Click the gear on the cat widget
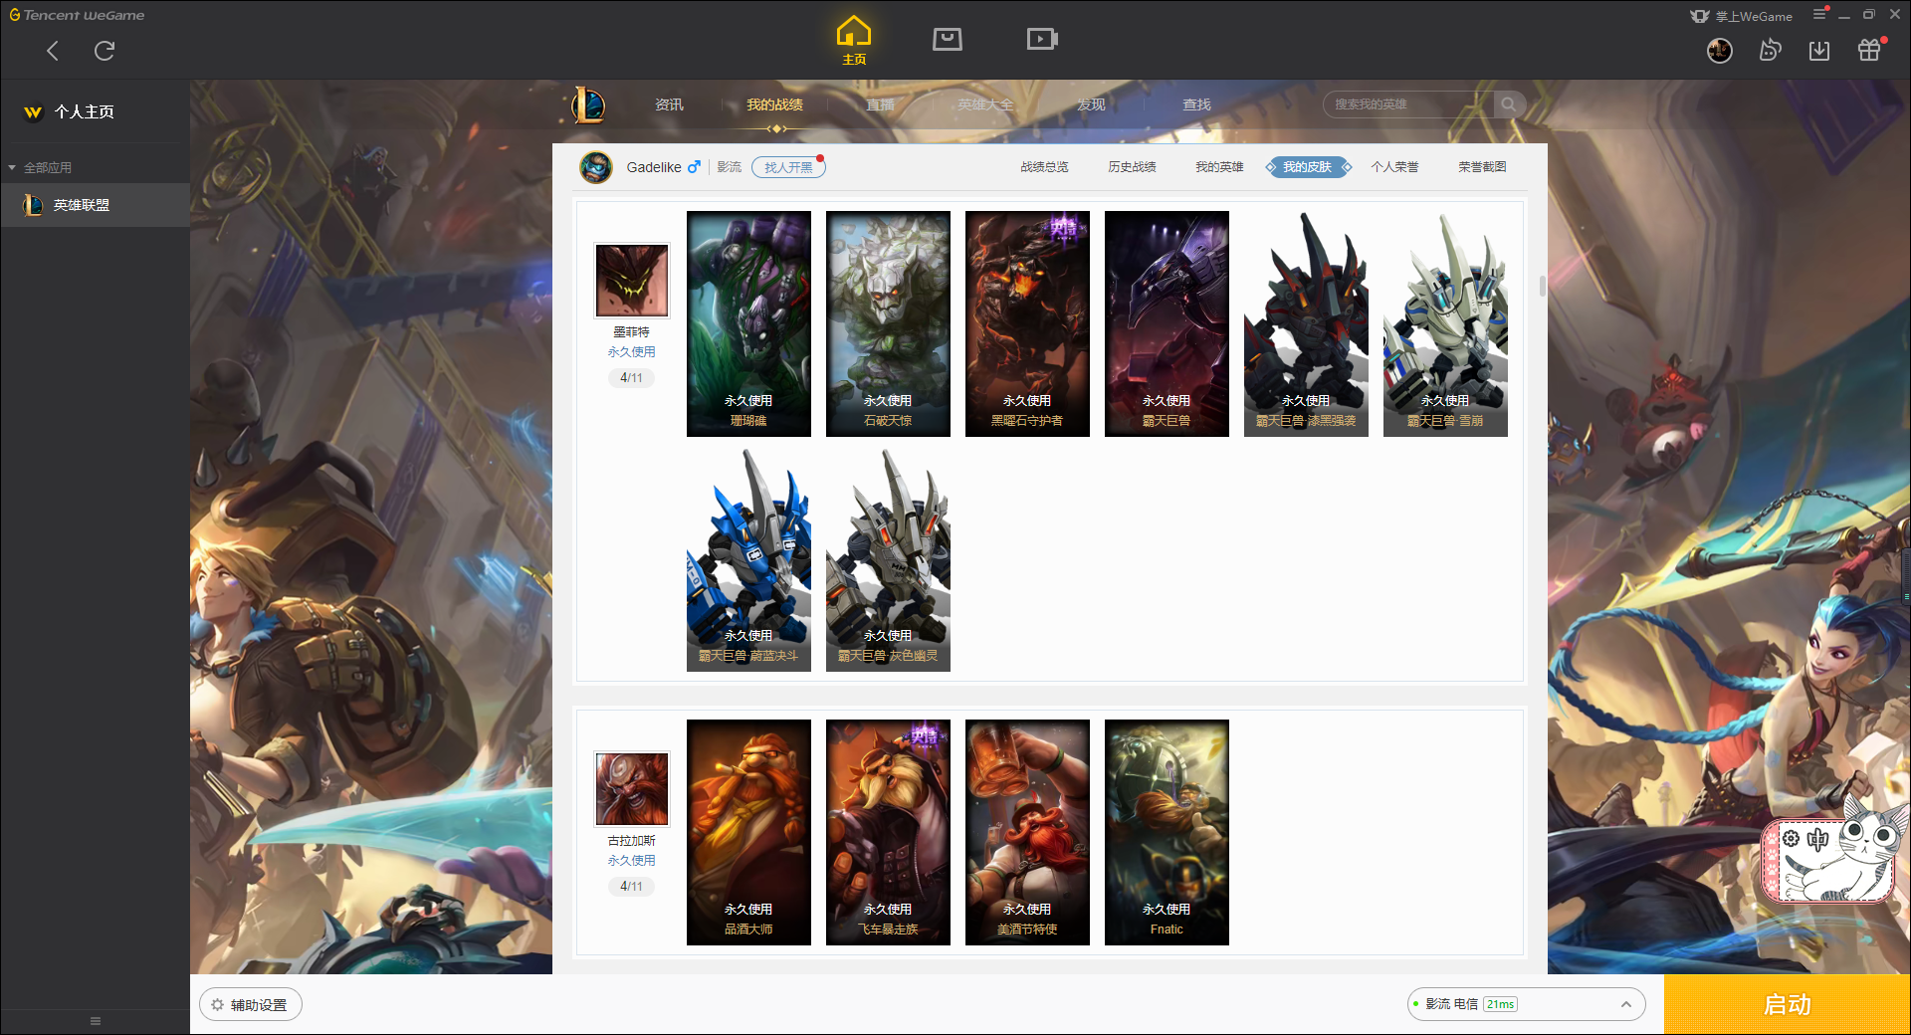1911x1035 pixels. tap(1791, 839)
